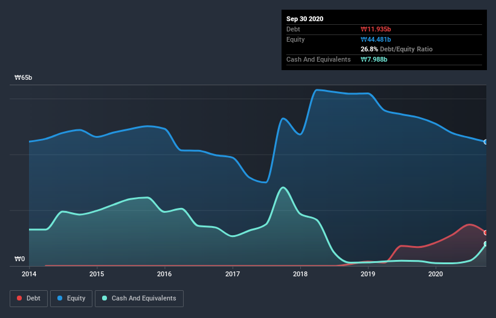The width and height of the screenshot is (496, 318).
Task: Click the ₩65b y-axis label
Action: click(23, 77)
